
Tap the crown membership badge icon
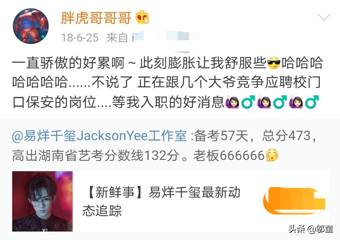click(x=142, y=17)
